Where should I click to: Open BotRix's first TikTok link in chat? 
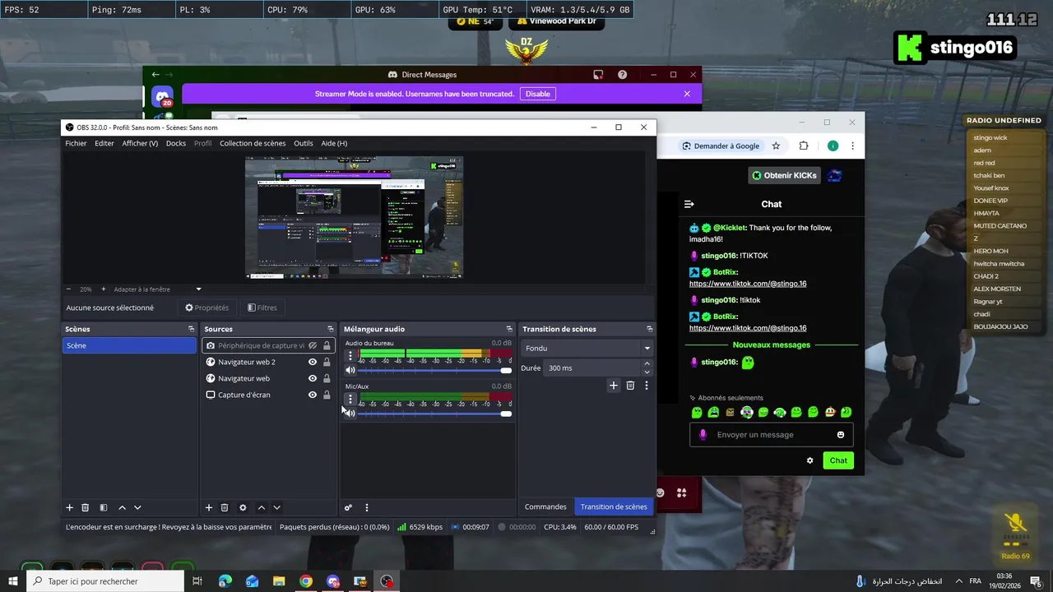tap(748, 284)
